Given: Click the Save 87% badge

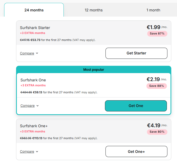Looking at the screenshot, I should 157,34.
